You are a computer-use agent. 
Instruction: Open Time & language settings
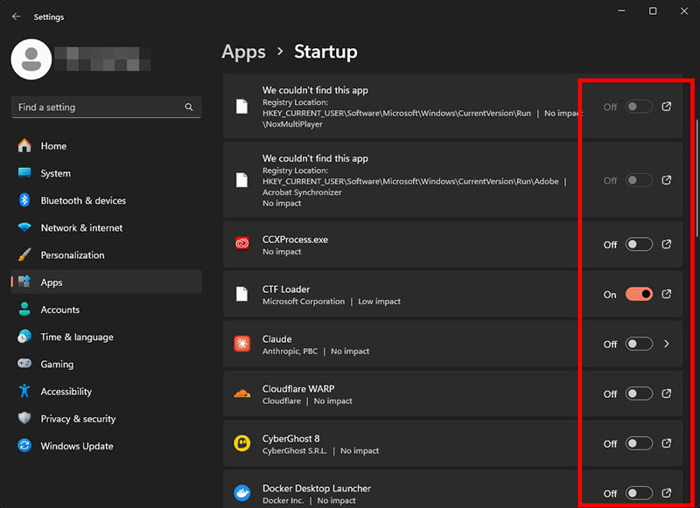pyautogui.click(x=106, y=337)
